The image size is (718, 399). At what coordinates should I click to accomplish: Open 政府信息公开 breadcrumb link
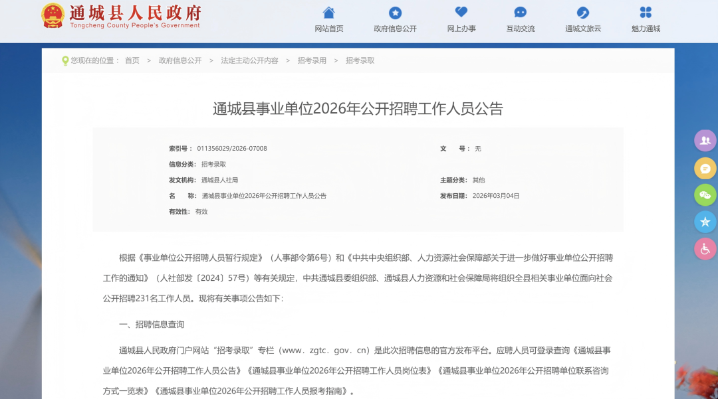[x=179, y=60]
